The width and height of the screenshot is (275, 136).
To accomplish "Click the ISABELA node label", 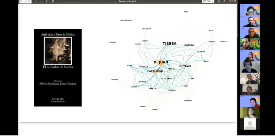I will coord(188,45).
